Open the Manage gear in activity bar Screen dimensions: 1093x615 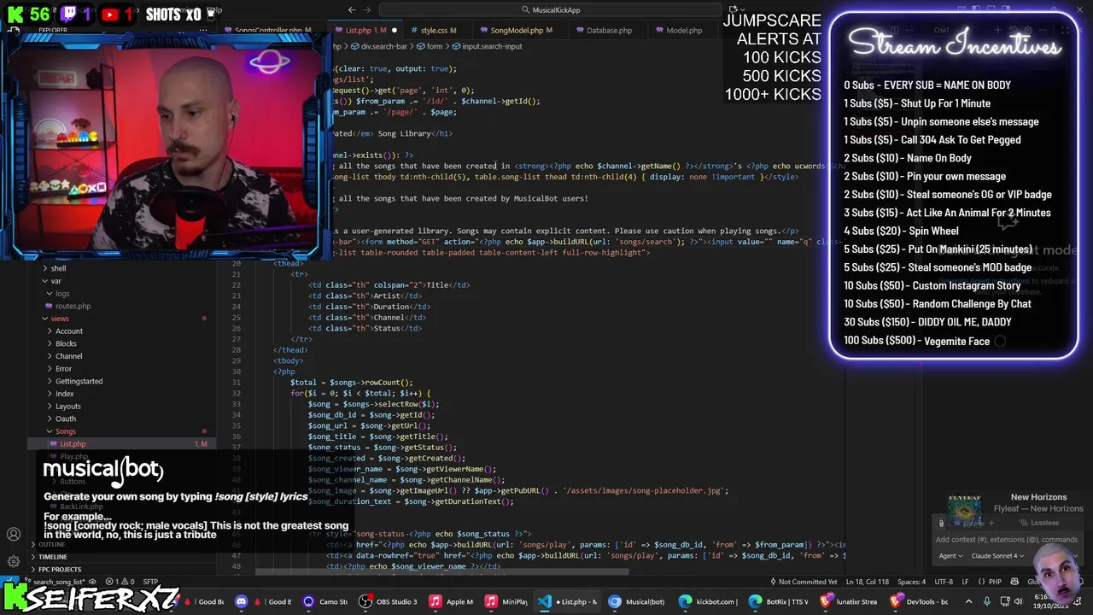coord(14,561)
